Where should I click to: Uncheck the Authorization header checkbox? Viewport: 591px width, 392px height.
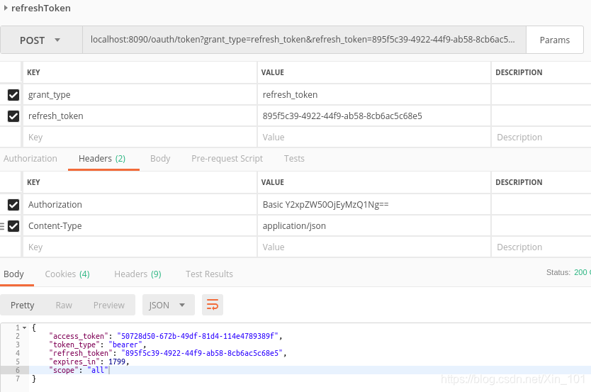pyautogui.click(x=13, y=205)
